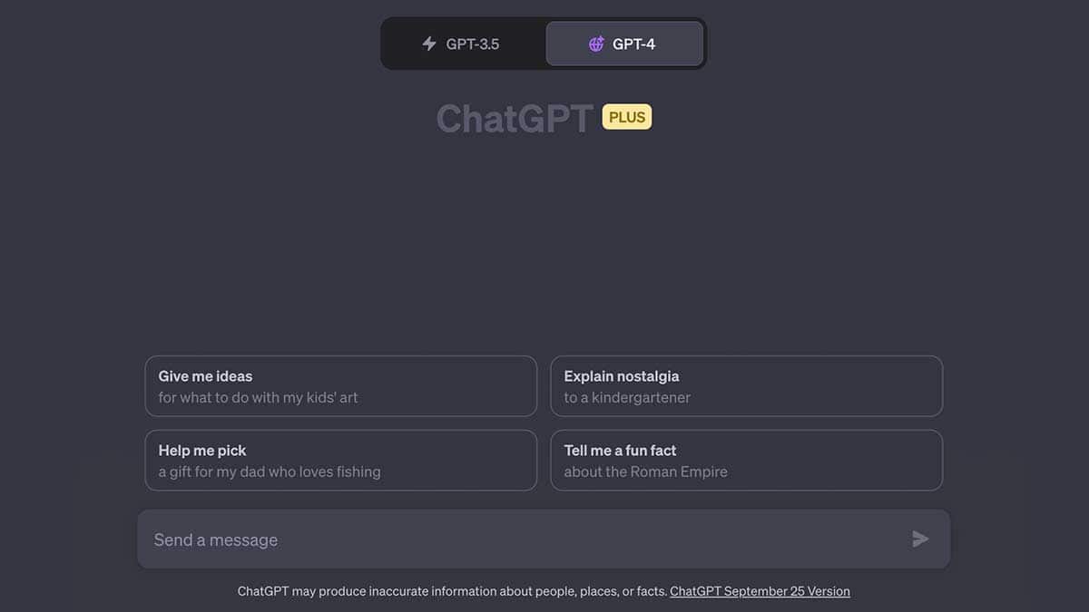Click the 'GPT-3.5' label text in the switcher
Screen dimensions: 1089x612
(472, 44)
